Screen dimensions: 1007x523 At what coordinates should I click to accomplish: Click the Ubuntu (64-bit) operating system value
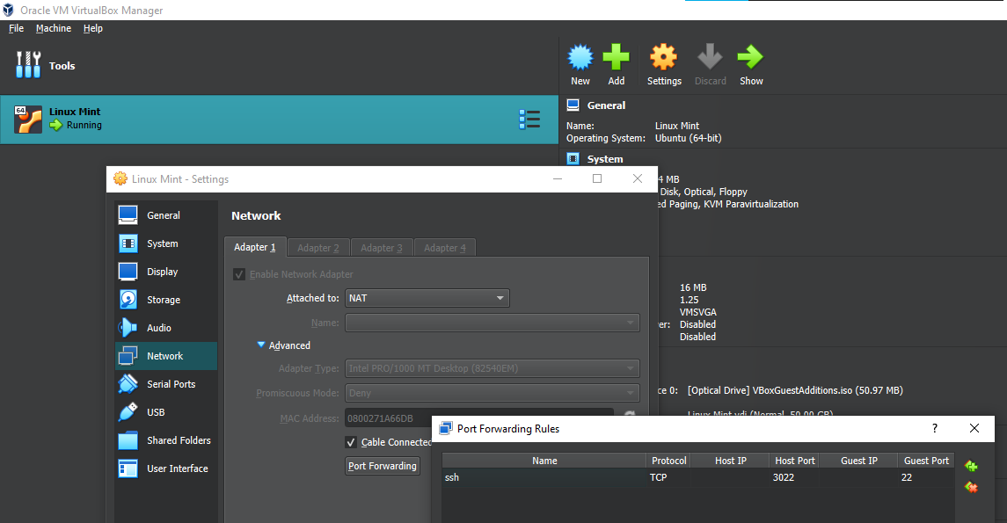pos(688,138)
